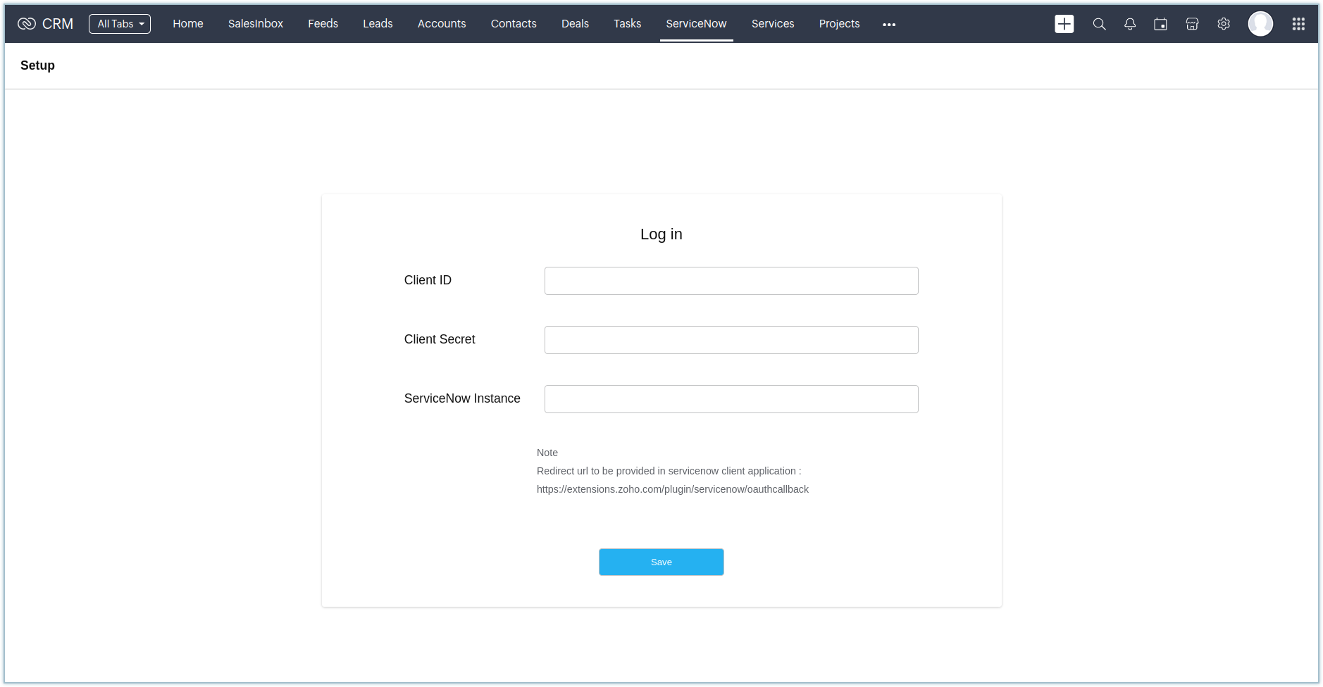Select the ServiceNow Instance text box
The image size is (1323, 687).
click(x=731, y=399)
